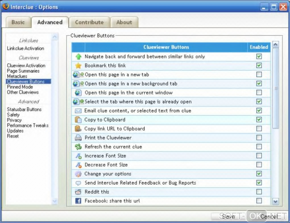Uncheck Open in new background tab

click(x=259, y=83)
